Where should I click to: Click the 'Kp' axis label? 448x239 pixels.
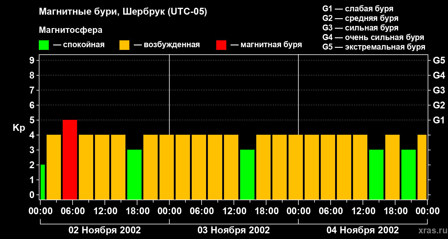(19, 128)
